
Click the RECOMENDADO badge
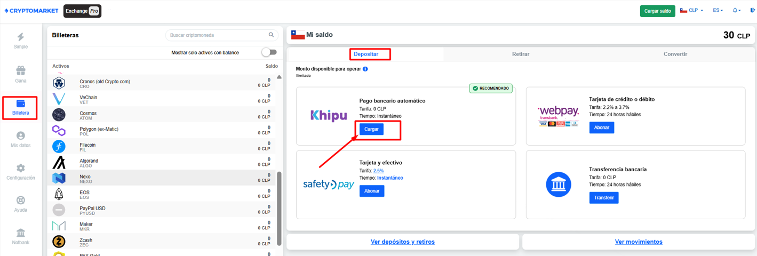click(491, 88)
